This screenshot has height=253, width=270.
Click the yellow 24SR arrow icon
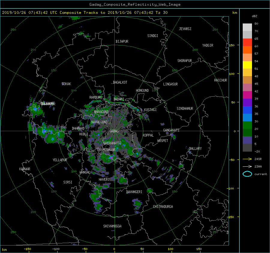(x=247, y=159)
